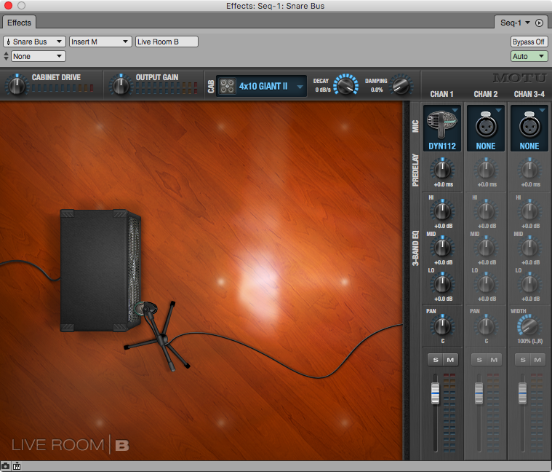Select the DYN112 microphone on Chan 1
Viewport: 552px width, 472px height.
[442, 128]
